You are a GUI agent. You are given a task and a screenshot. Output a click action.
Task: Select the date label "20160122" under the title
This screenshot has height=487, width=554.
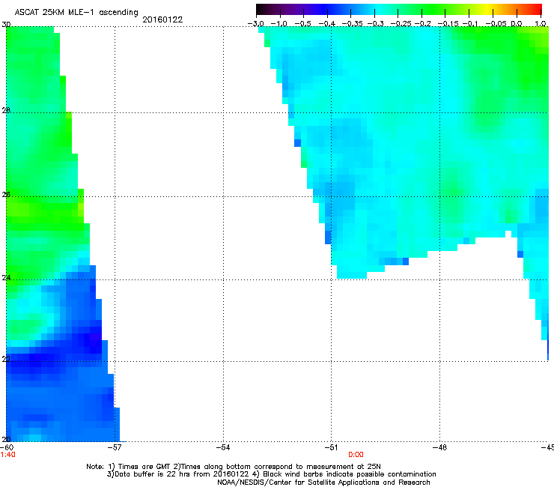162,19
